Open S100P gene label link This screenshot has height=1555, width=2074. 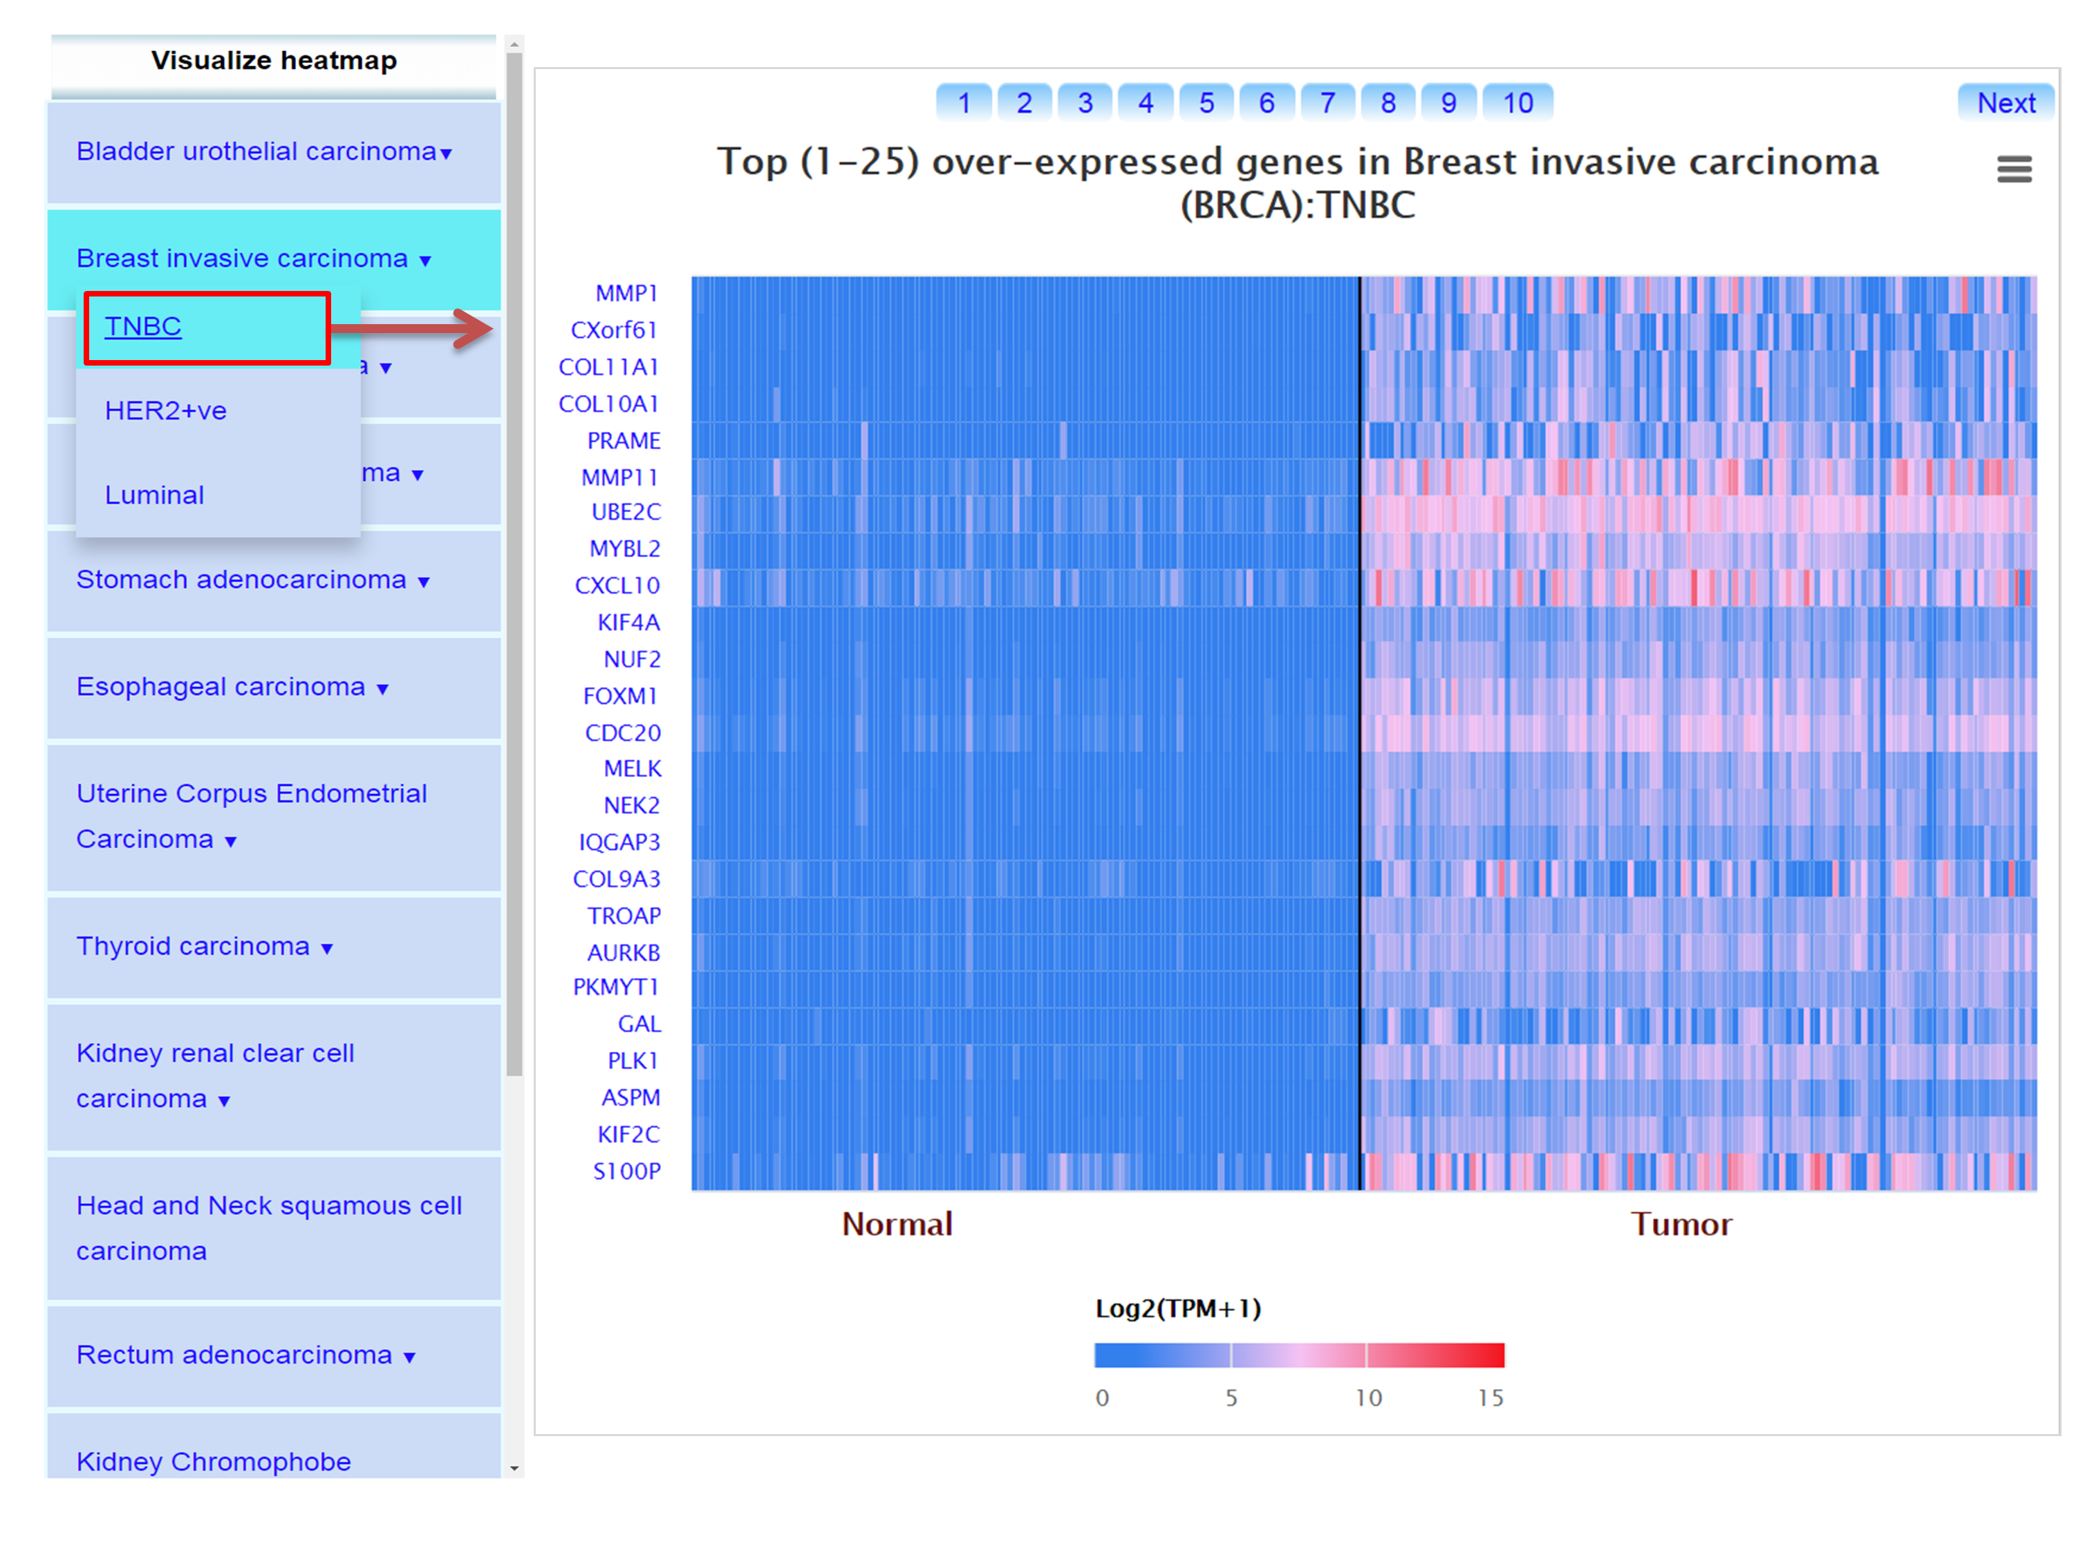click(x=626, y=1171)
